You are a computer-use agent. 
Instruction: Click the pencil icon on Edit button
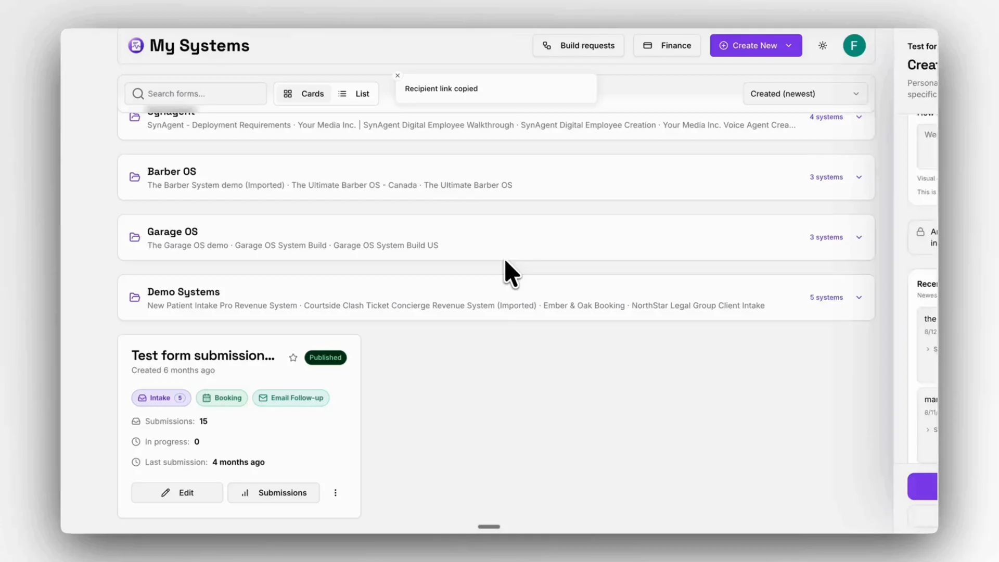[165, 493]
